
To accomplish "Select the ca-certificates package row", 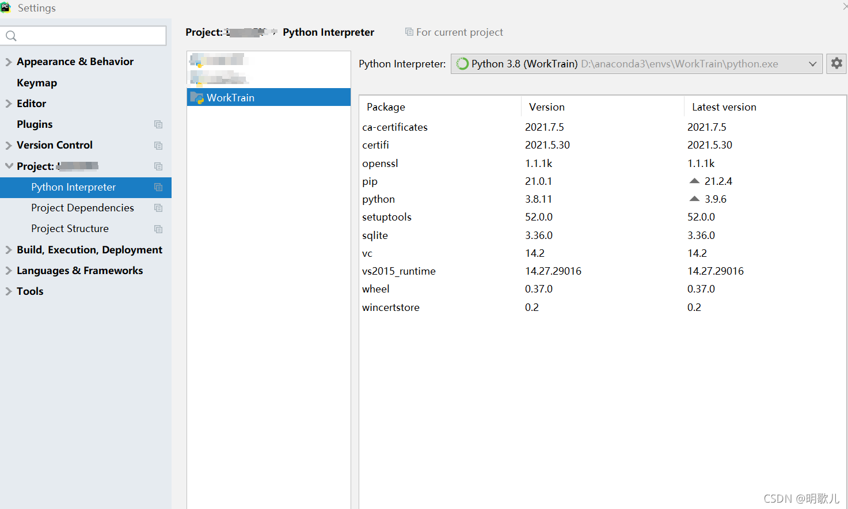I will click(x=602, y=127).
